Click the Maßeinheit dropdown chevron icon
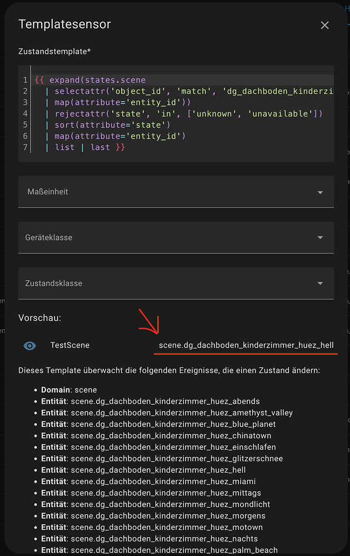Screen dimensions: 350x556 (x=321, y=191)
